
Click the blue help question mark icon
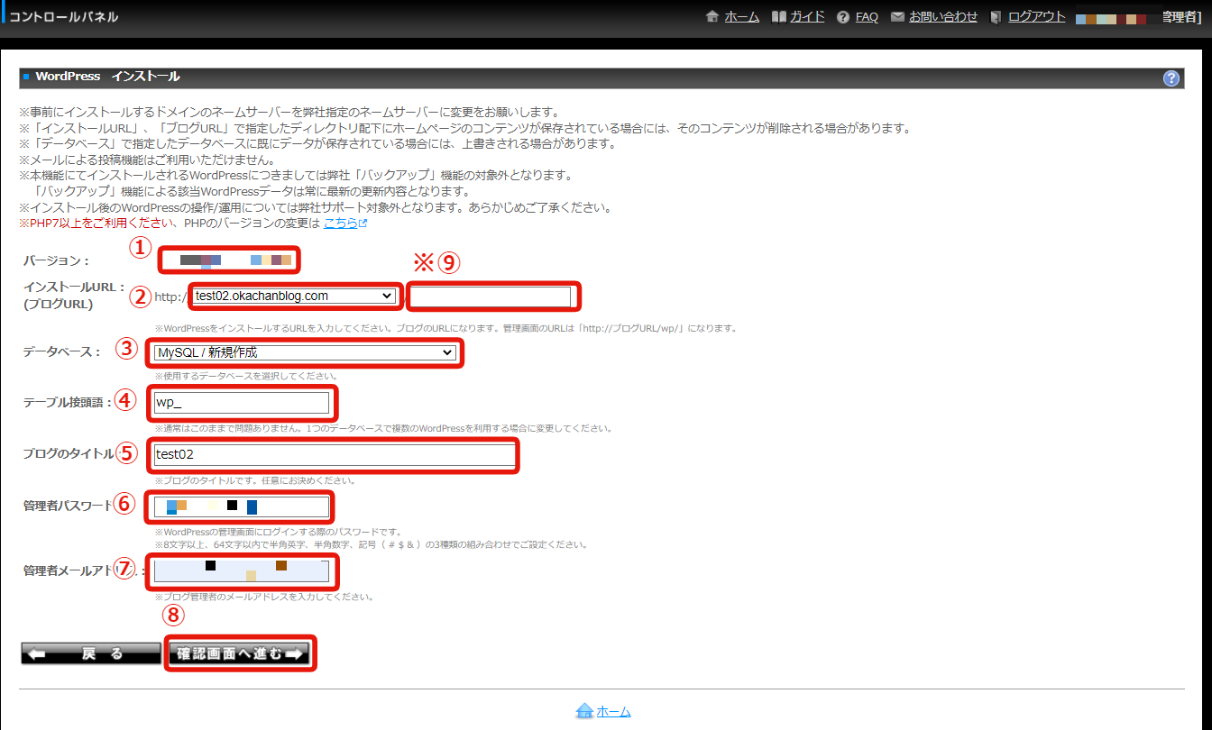[x=1171, y=78]
